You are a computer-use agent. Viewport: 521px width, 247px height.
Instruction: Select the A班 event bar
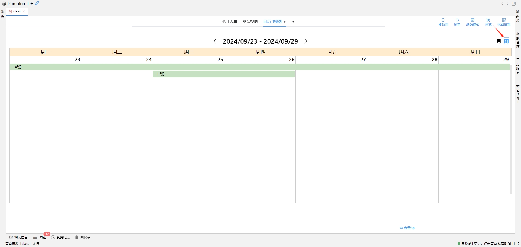point(109,67)
